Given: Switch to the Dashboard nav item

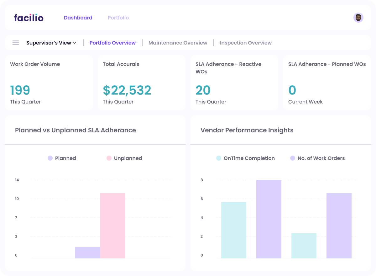Looking at the screenshot, I should 78,18.
